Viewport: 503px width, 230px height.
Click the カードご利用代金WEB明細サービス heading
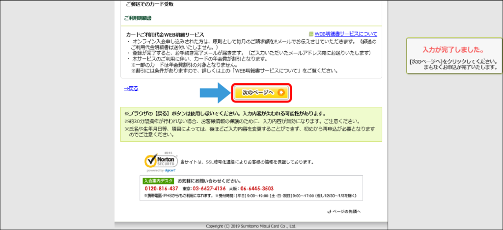165,34
